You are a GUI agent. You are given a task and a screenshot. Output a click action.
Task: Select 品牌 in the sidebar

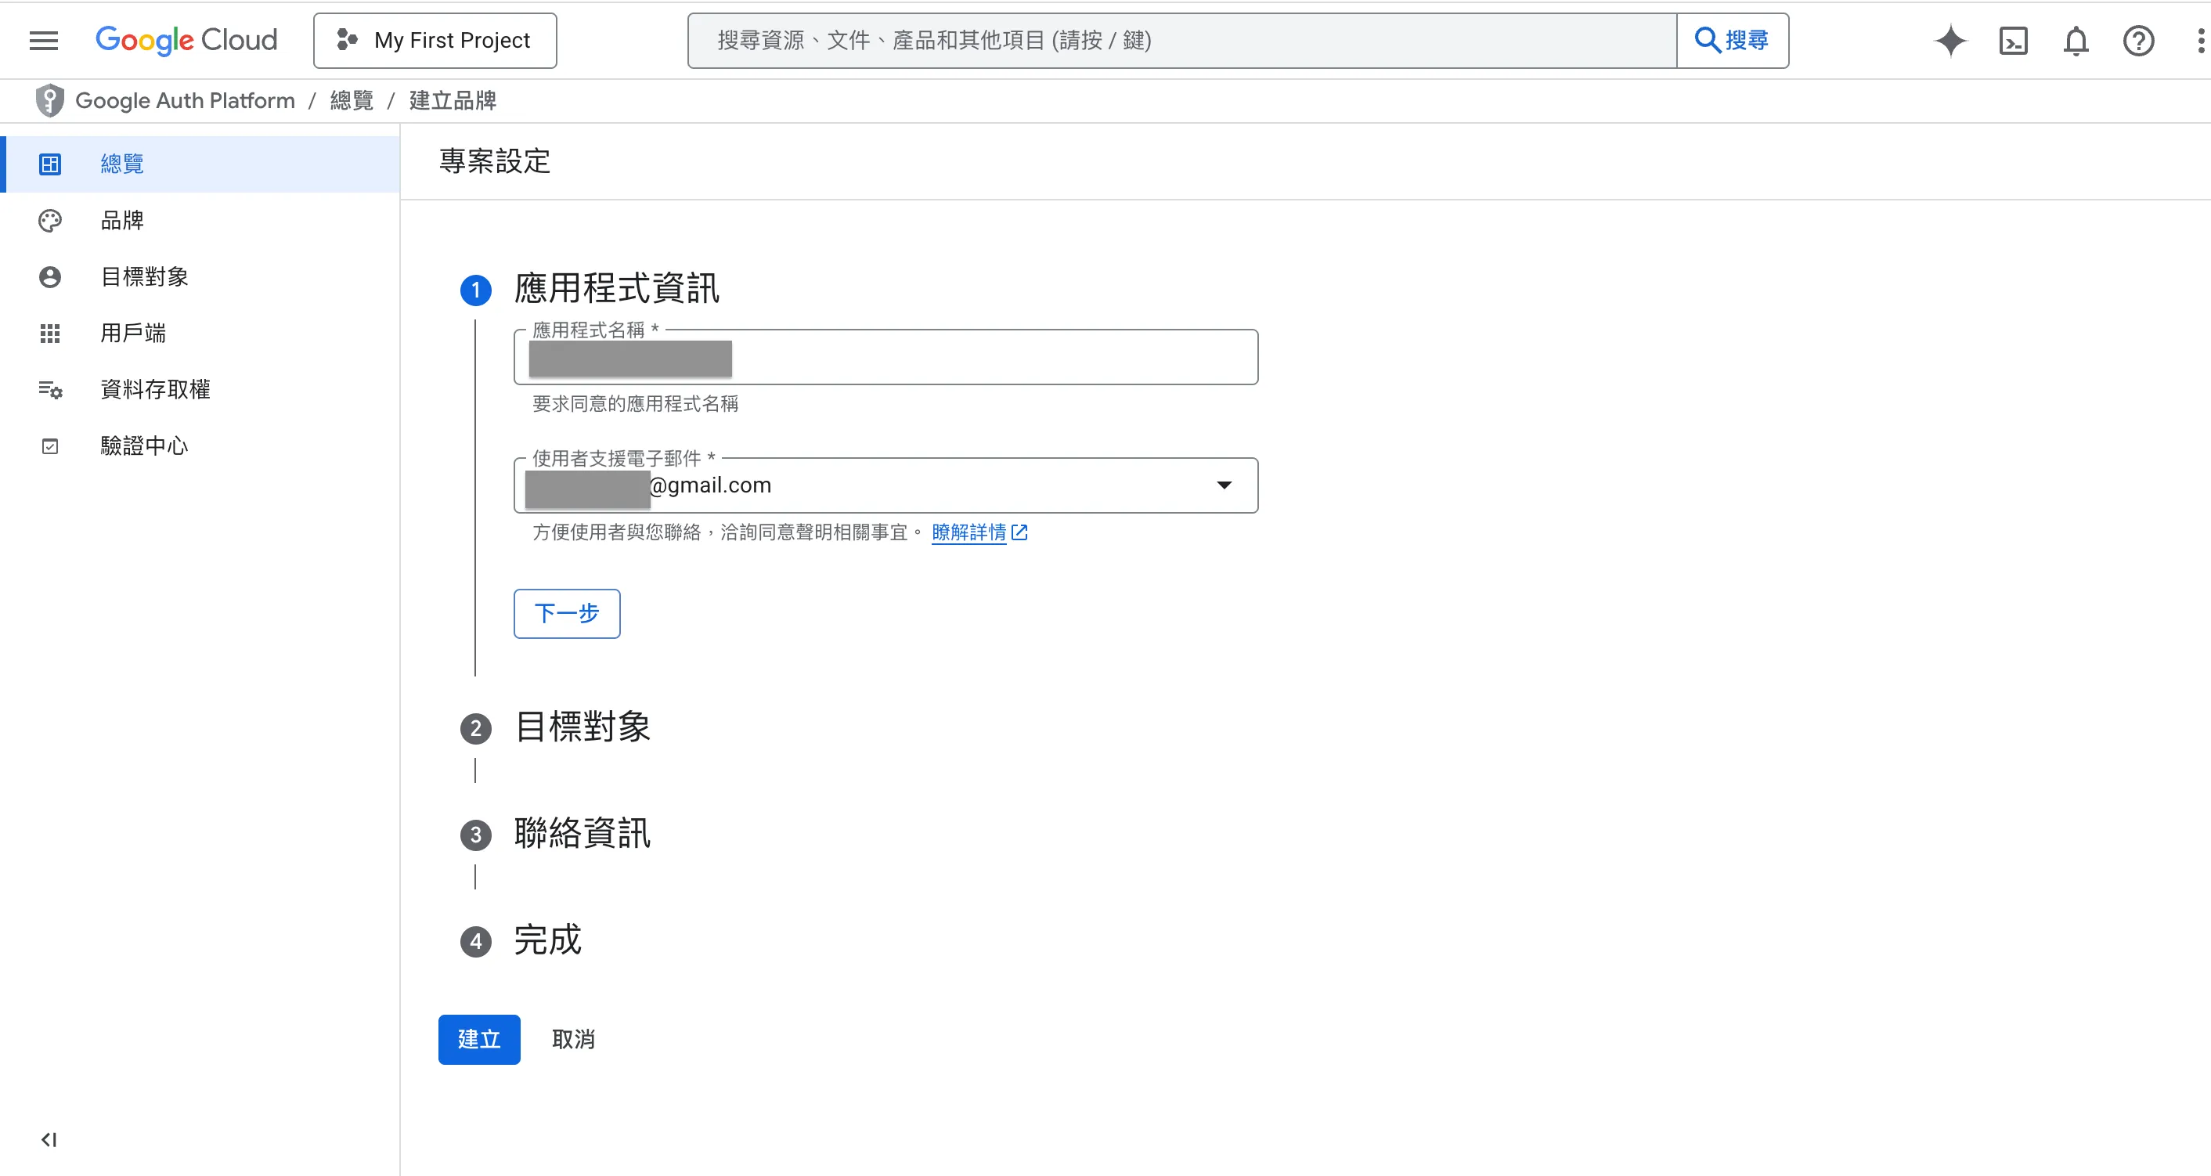point(122,221)
